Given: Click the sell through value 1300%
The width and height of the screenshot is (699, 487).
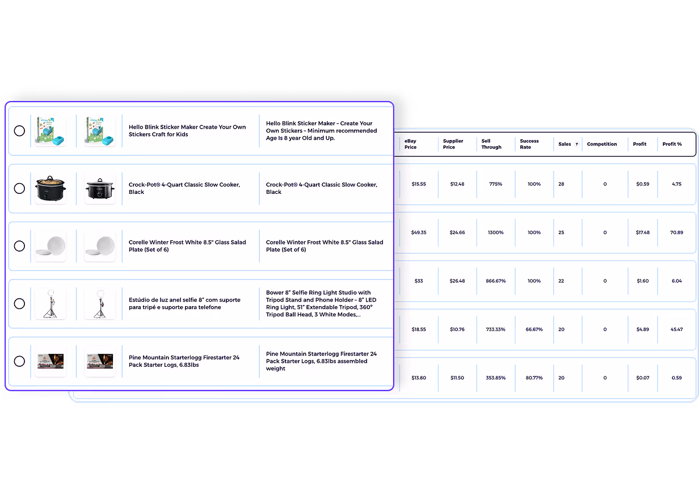Looking at the screenshot, I should [x=495, y=232].
